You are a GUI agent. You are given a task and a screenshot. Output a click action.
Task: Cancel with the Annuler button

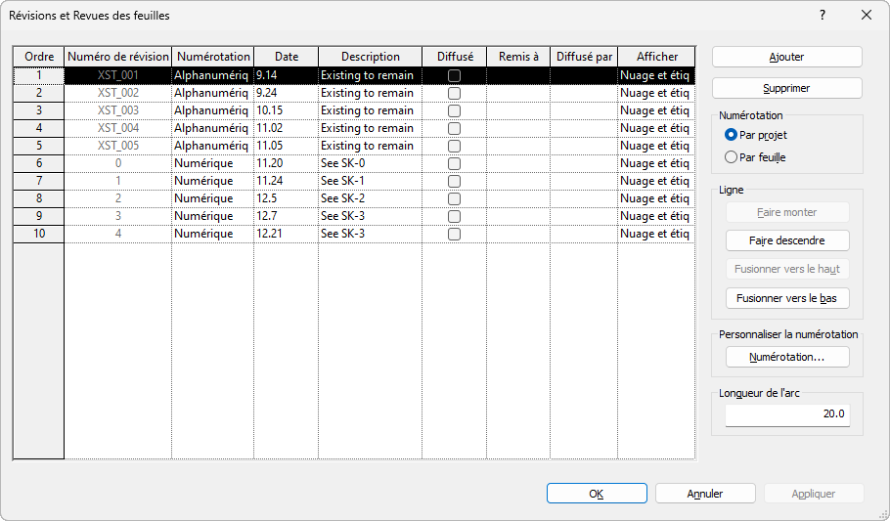(705, 494)
